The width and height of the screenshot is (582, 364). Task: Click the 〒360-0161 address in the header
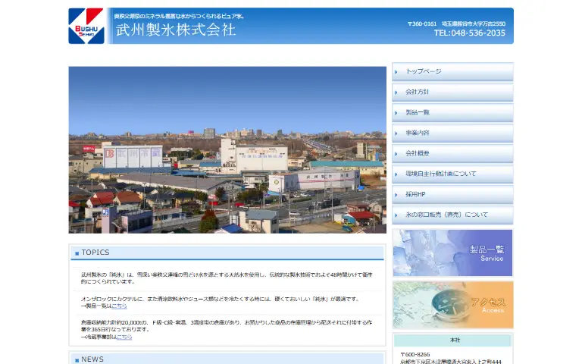456,24
